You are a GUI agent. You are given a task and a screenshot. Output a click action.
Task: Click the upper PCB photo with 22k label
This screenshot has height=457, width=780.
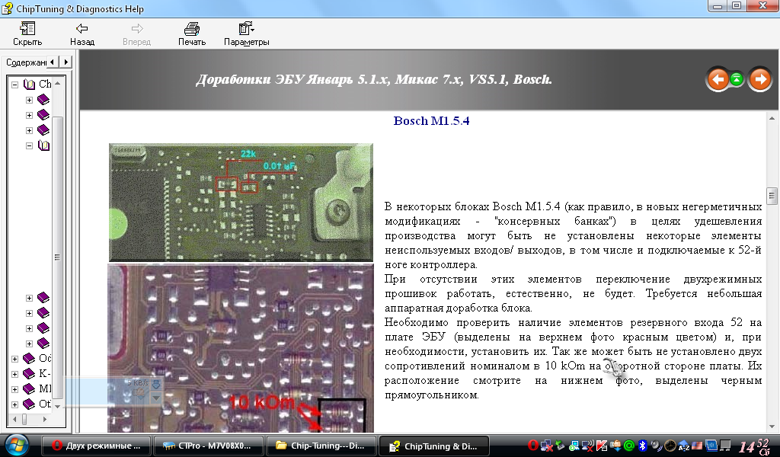[241, 203]
